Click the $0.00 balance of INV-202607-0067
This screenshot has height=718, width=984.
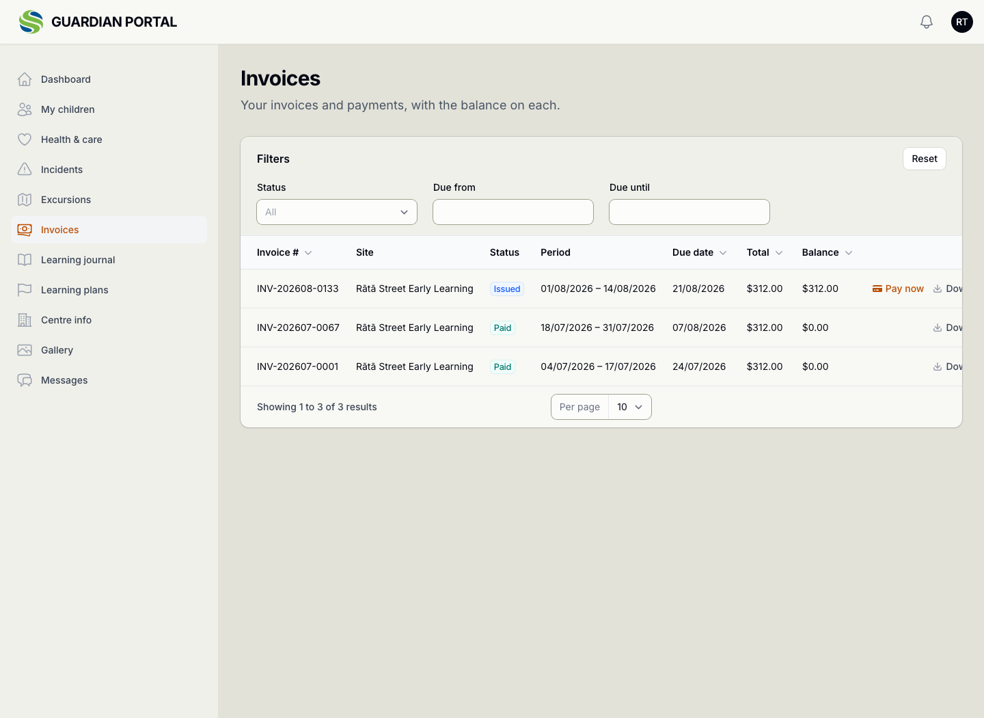click(x=815, y=328)
